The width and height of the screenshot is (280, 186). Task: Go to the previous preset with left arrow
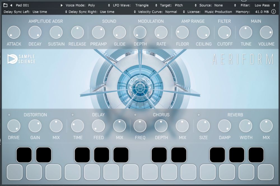[11, 5]
